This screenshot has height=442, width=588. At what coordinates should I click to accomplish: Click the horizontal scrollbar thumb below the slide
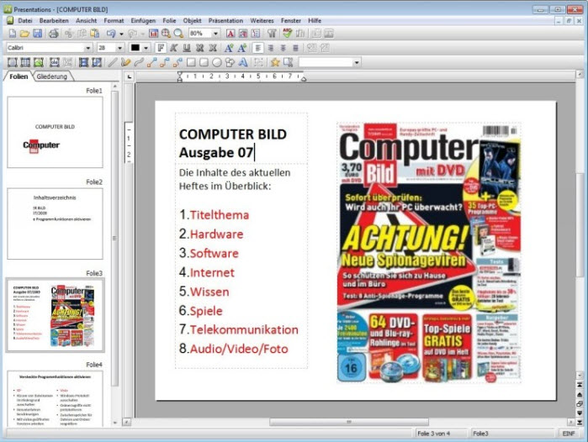click(x=349, y=422)
